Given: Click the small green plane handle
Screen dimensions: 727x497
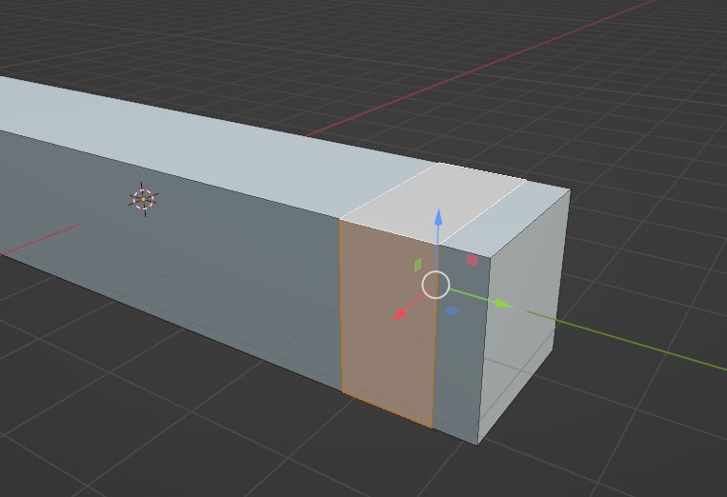Looking at the screenshot, I should (417, 265).
